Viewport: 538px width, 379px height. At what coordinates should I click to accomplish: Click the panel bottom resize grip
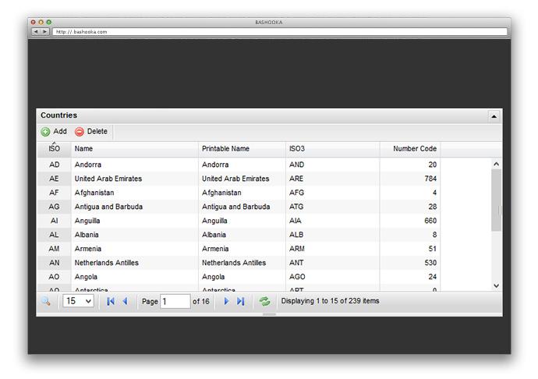pyautogui.click(x=269, y=314)
